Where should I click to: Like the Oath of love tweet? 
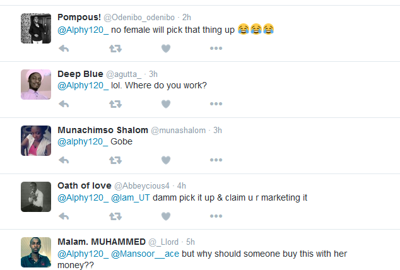click(166, 216)
